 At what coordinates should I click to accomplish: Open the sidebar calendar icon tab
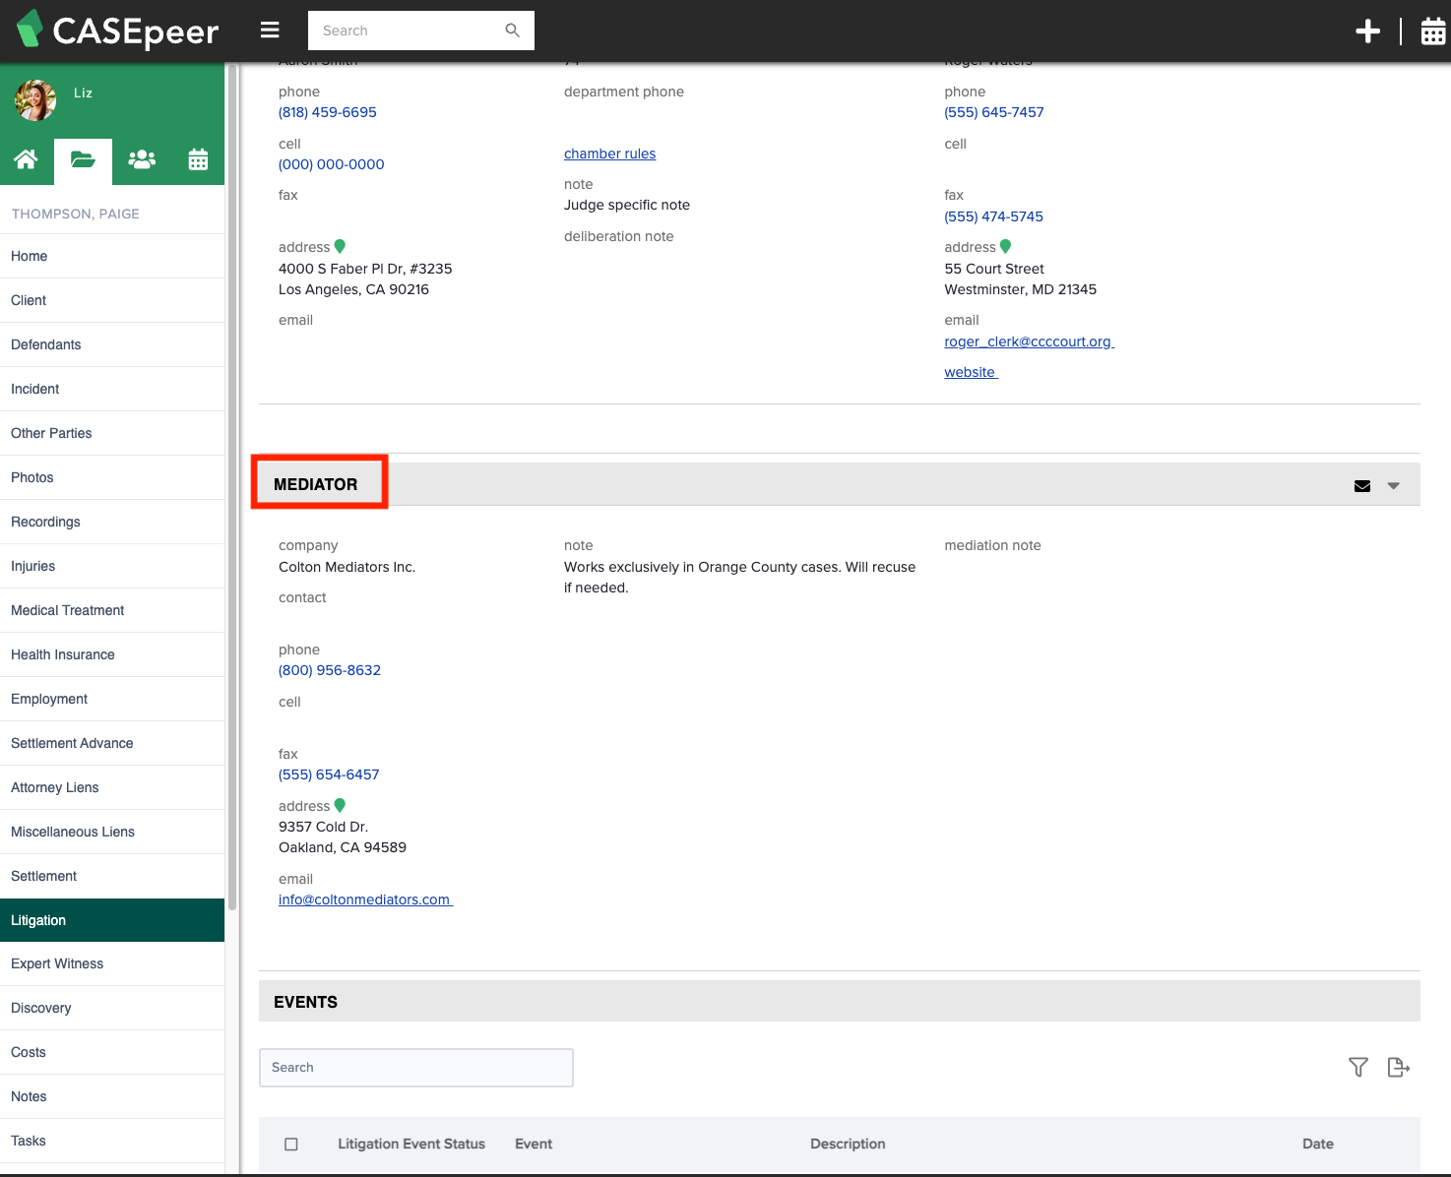pos(198,159)
